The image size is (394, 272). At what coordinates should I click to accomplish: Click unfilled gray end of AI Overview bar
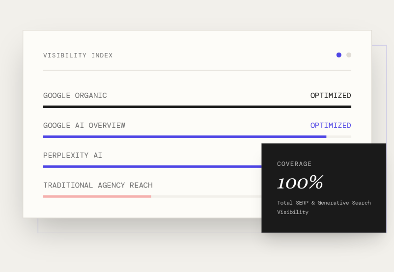pos(339,136)
